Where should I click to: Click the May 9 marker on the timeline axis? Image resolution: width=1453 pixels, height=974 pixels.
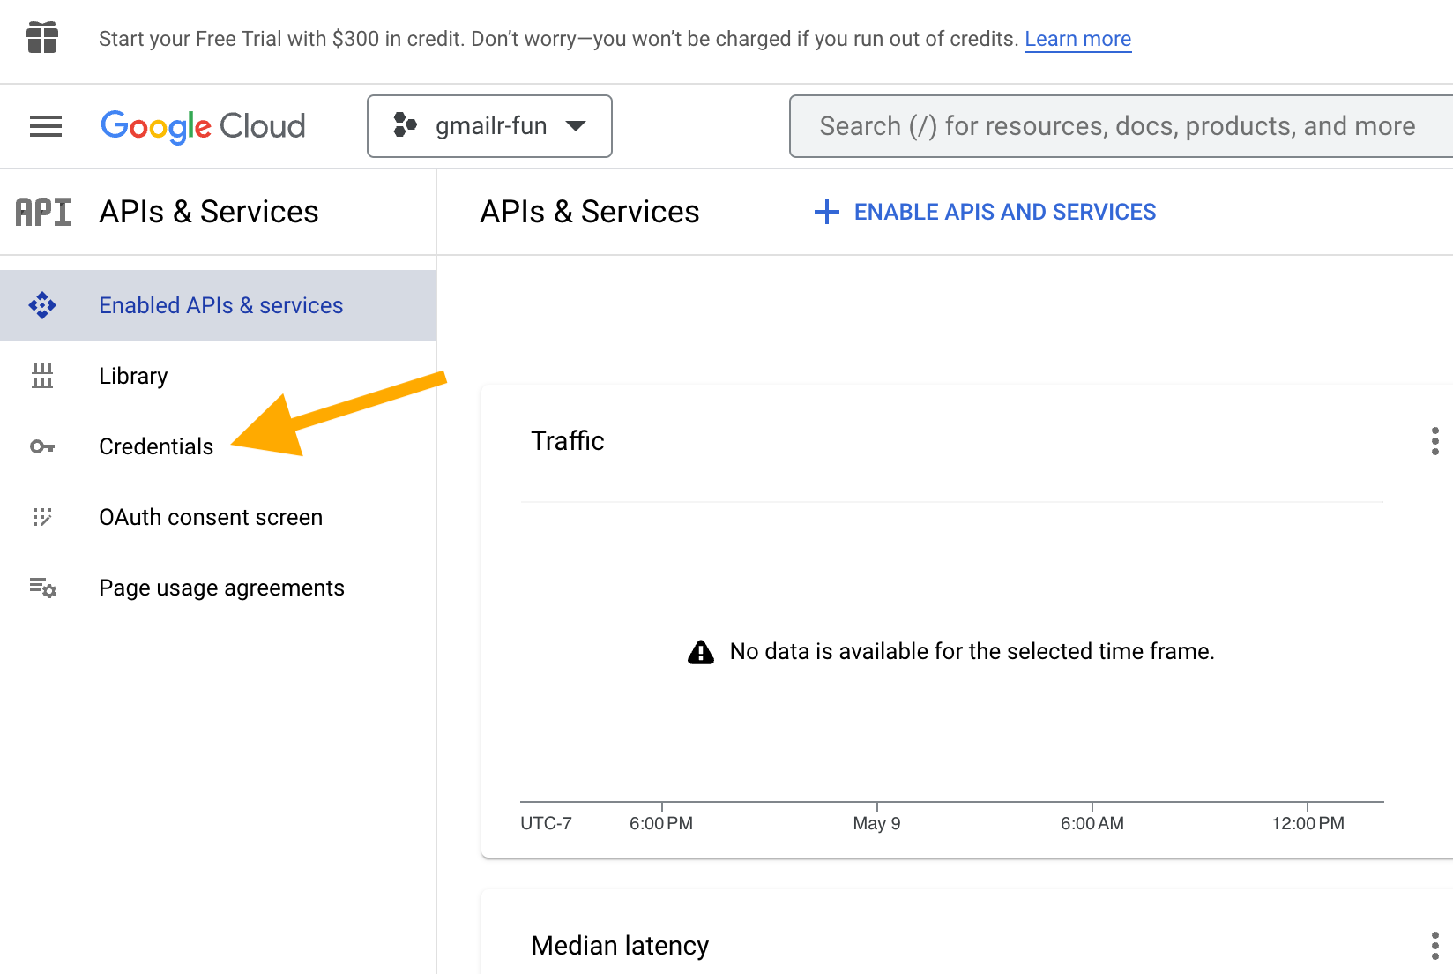coord(876,822)
